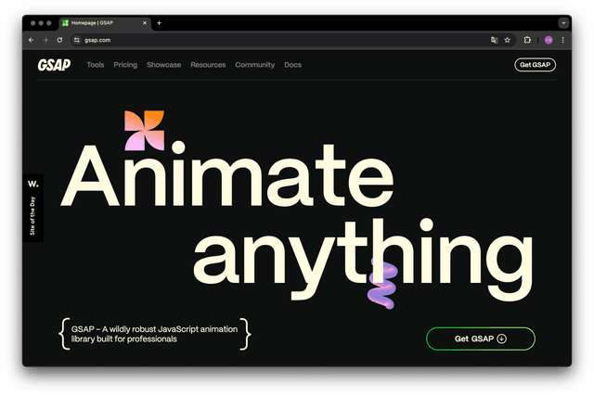Screen dimensions: 594x396
Task: Close the Homepage | GSAP tab
Action: click(145, 23)
